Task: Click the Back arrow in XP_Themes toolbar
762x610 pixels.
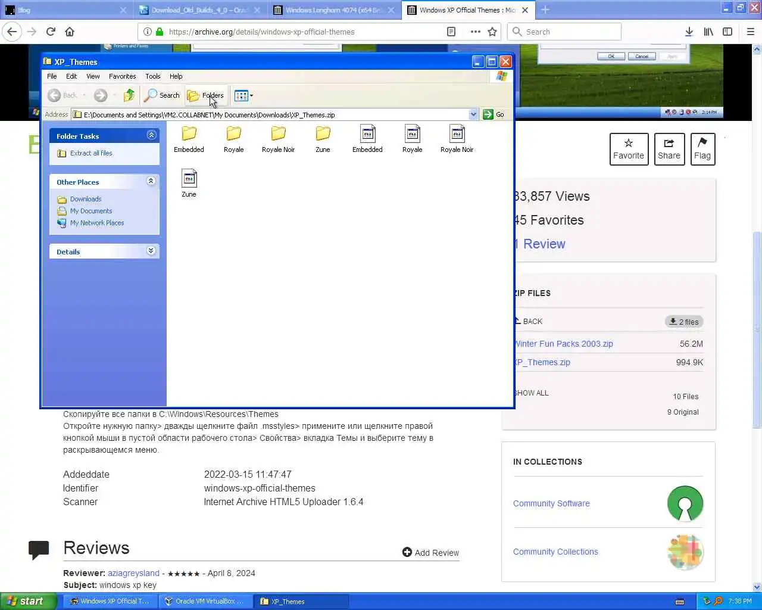Action: pyautogui.click(x=54, y=95)
